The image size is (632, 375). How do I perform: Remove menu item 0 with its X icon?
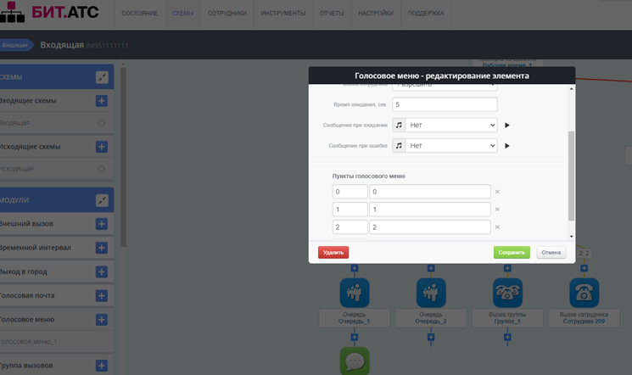(x=497, y=192)
